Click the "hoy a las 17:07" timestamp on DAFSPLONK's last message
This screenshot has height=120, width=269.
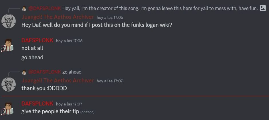tap(69, 104)
